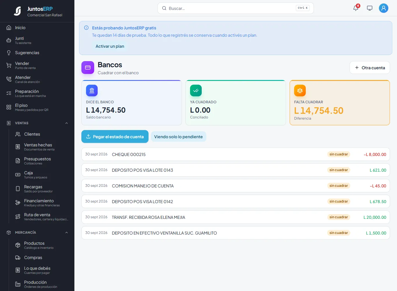Add another account with Otra cuenta
Image resolution: width=397 pixels, height=291 pixels.
pos(370,68)
